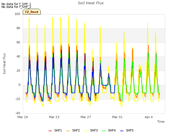Toggle SHF4 series in the legend

pyautogui.click(x=109, y=130)
